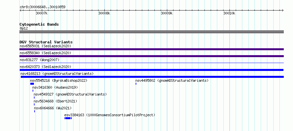Open the nsv5545216 (ByrskaBishop2022) variant label
This screenshot has height=131, width=293.
(x=59, y=80)
